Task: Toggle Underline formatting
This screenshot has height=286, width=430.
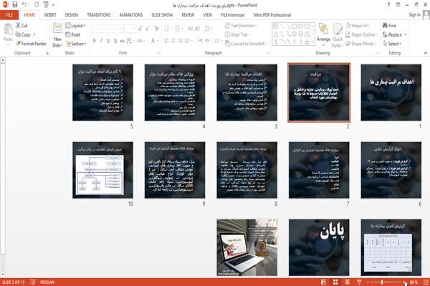Action: 108,41
